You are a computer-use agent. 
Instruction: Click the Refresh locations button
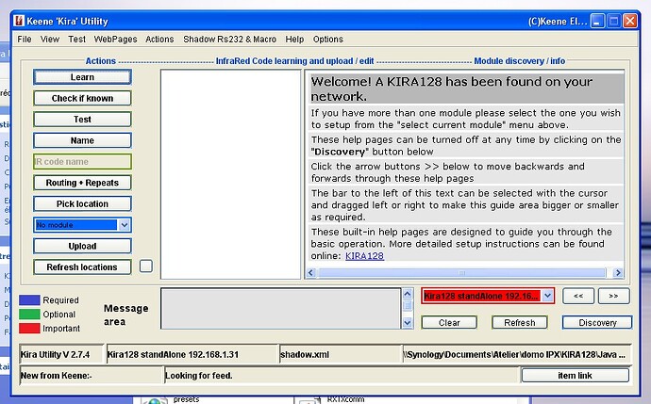[x=82, y=267]
